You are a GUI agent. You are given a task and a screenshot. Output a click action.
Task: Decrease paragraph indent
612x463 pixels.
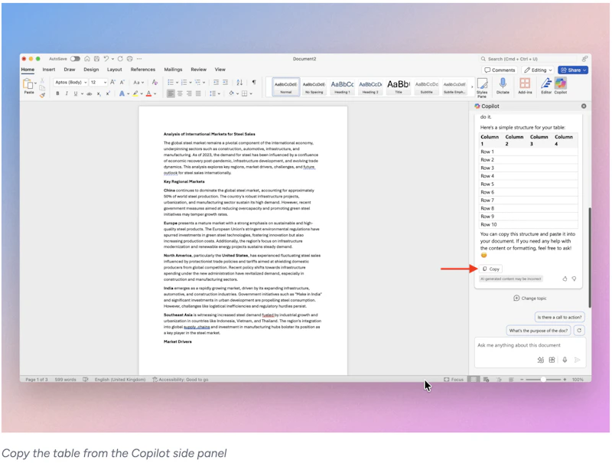click(216, 82)
